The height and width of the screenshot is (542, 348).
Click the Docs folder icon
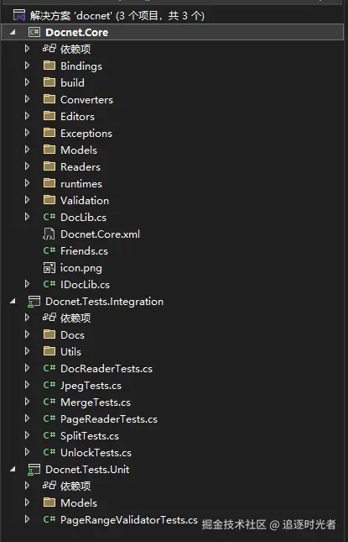tap(49, 334)
